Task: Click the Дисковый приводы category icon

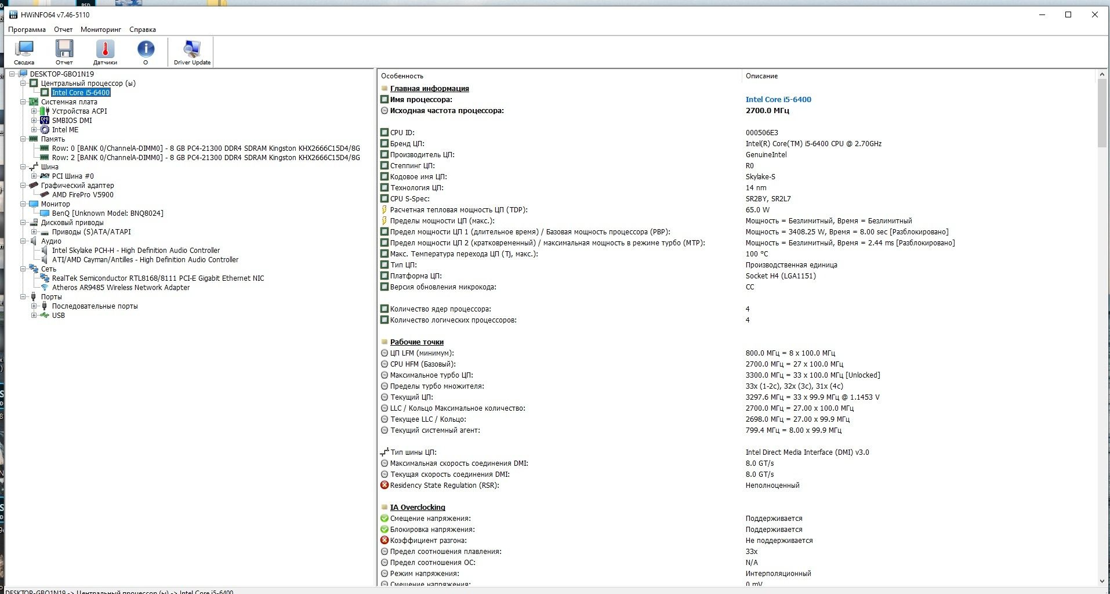Action: point(34,222)
